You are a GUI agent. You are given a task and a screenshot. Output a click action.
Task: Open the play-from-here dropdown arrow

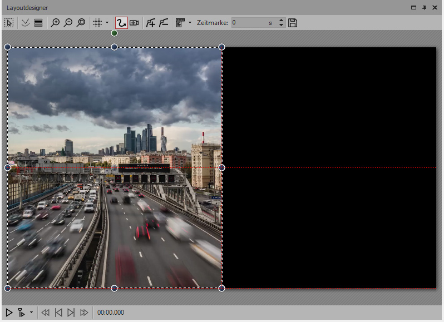(x=31, y=313)
